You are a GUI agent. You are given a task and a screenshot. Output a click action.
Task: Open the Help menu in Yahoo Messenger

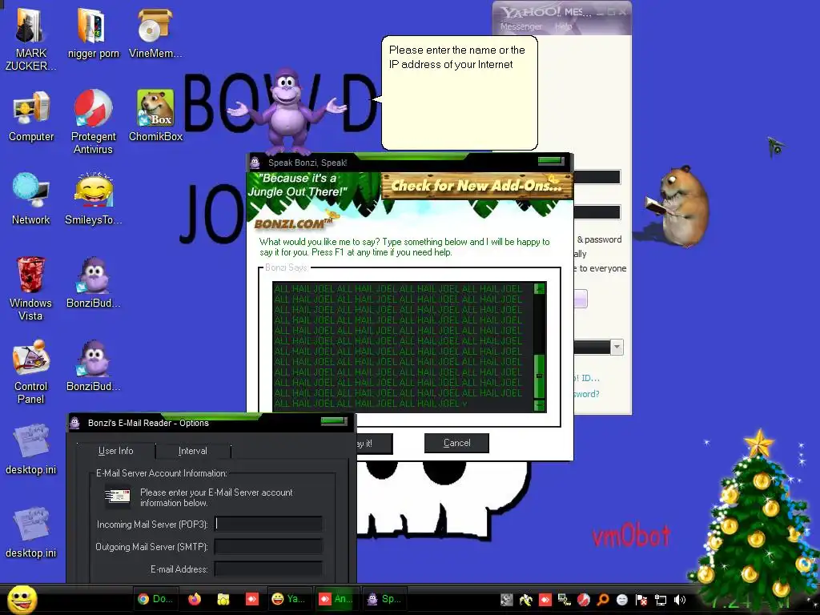[563, 26]
